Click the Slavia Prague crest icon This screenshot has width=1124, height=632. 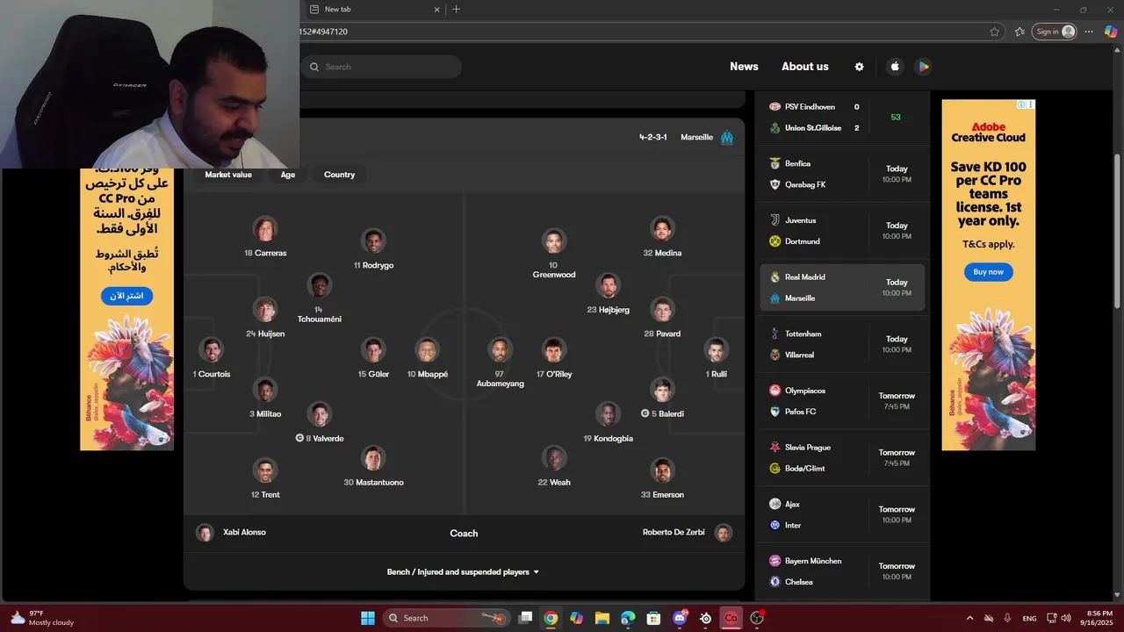coord(775,447)
